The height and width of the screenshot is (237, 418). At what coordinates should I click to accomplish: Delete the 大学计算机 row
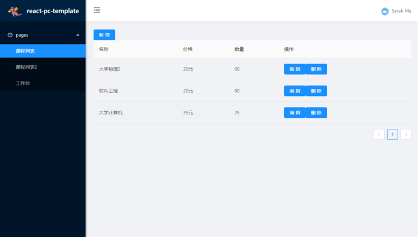[x=317, y=113]
